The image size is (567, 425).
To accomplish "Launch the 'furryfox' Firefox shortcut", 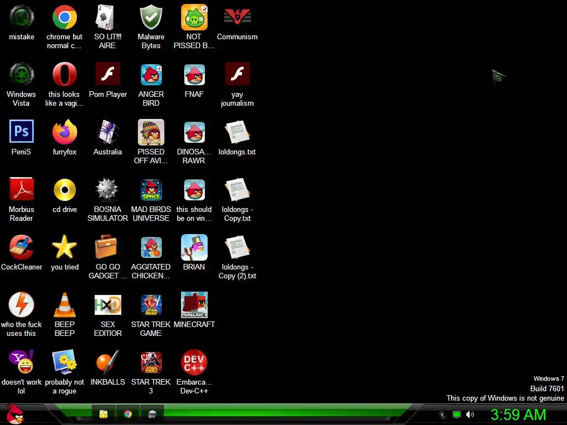I will click(x=64, y=132).
